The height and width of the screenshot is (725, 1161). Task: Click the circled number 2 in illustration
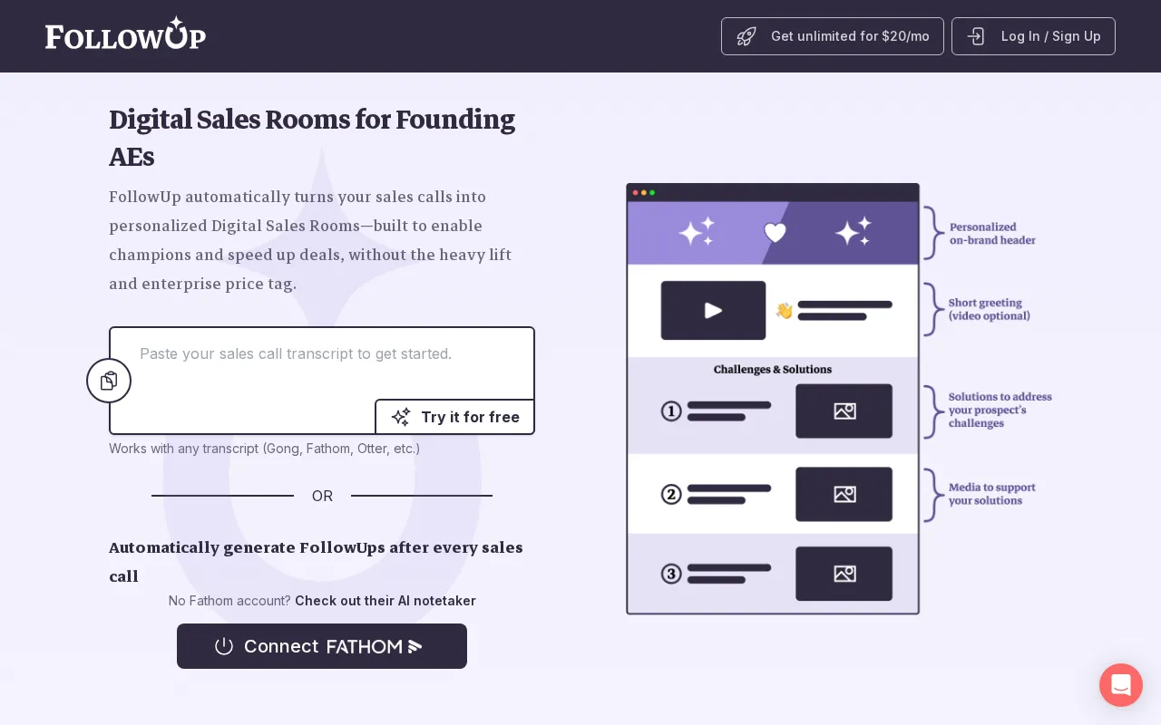tap(671, 494)
